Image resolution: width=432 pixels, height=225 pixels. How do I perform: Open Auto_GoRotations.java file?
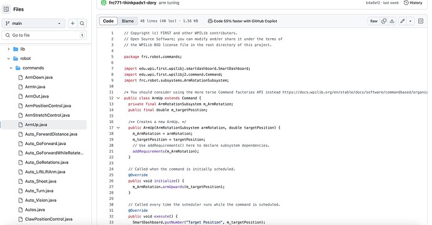coord(46,162)
